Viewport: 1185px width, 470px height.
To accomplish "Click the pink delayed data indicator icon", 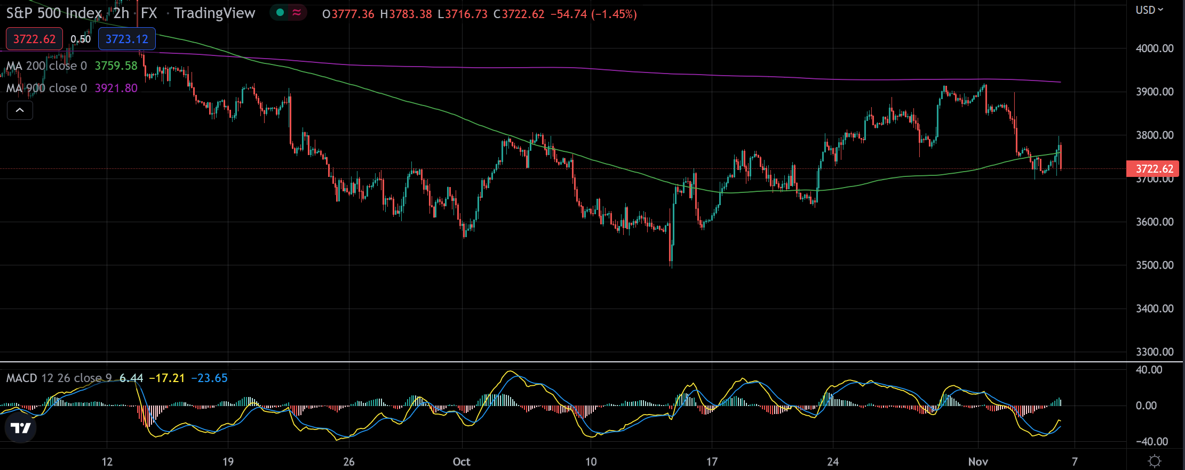I will [297, 12].
